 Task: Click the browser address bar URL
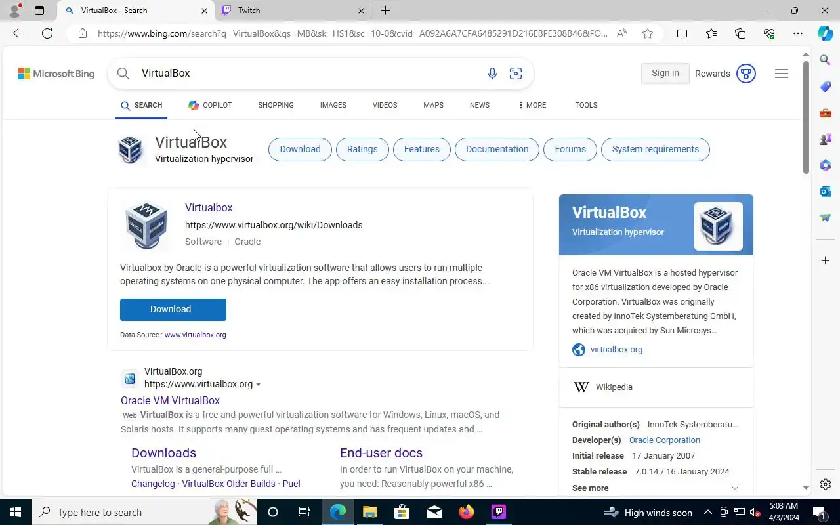352,33
